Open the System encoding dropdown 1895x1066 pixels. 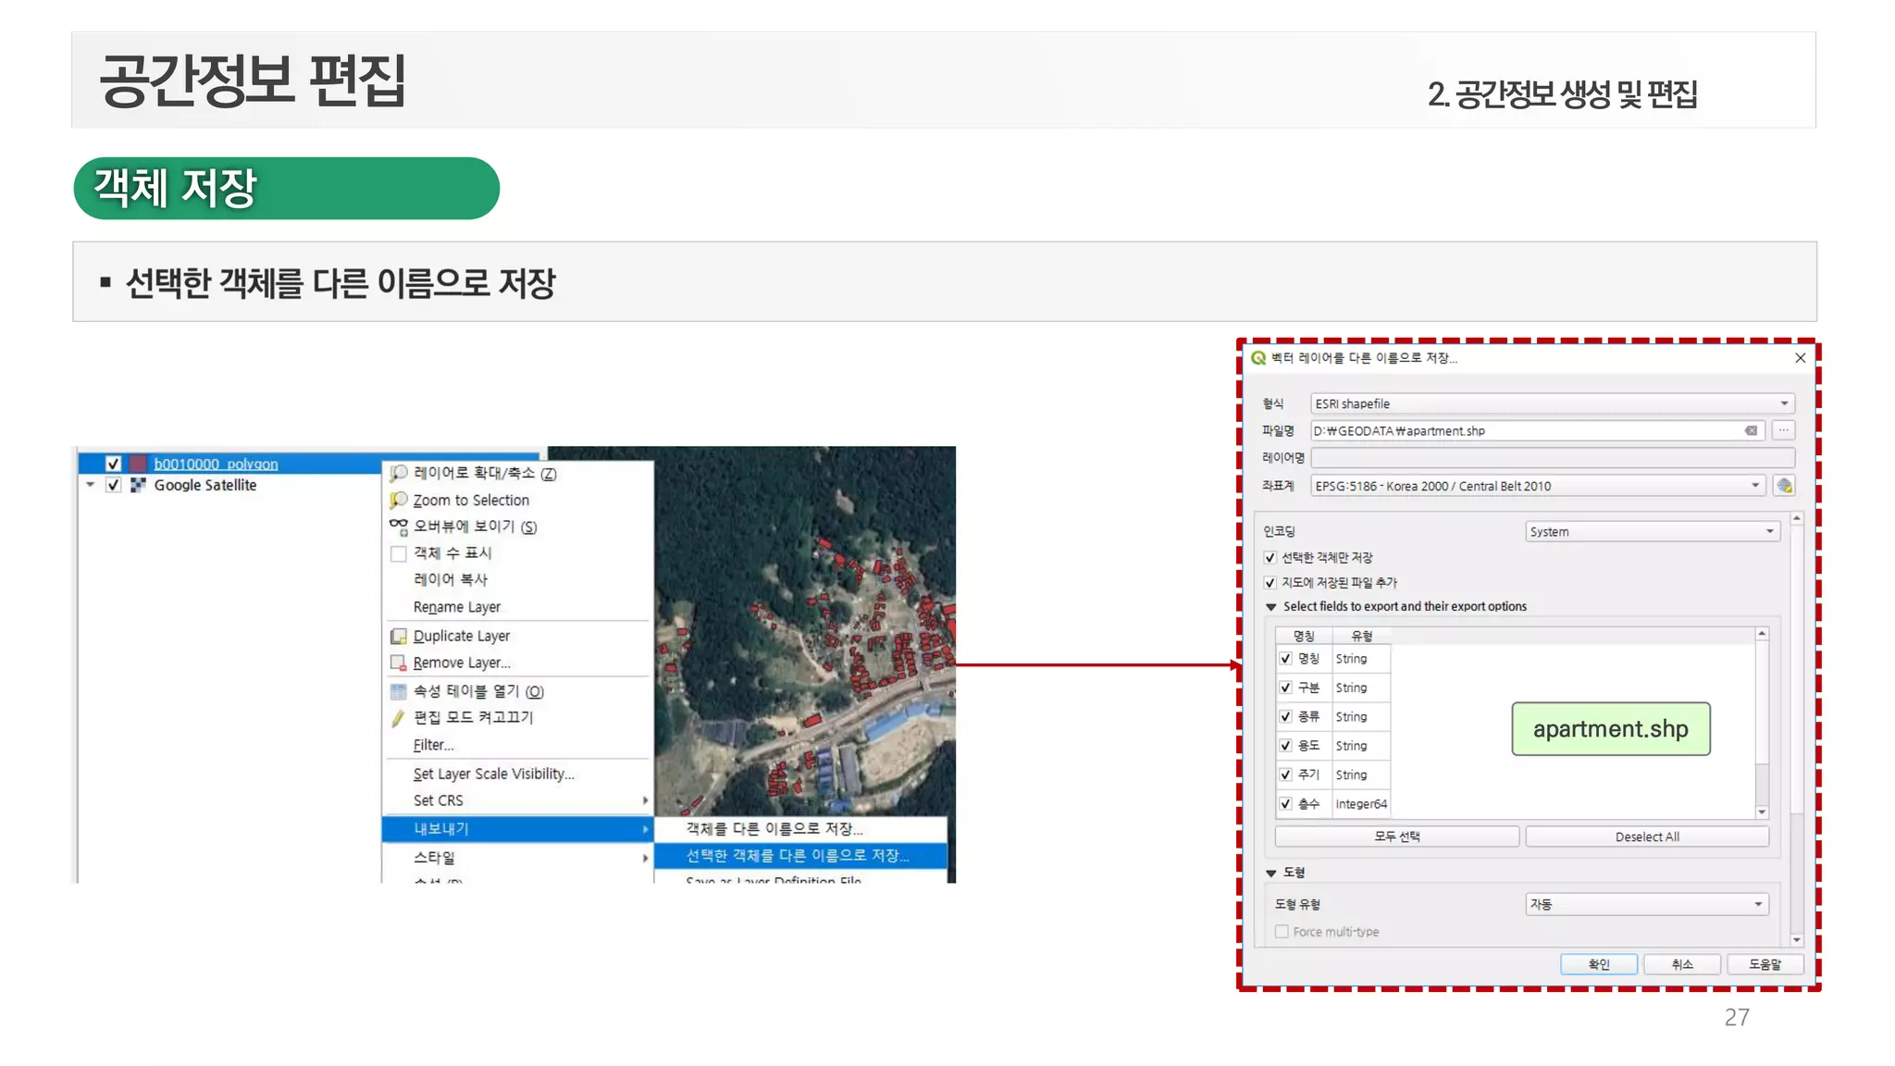coord(1652,531)
